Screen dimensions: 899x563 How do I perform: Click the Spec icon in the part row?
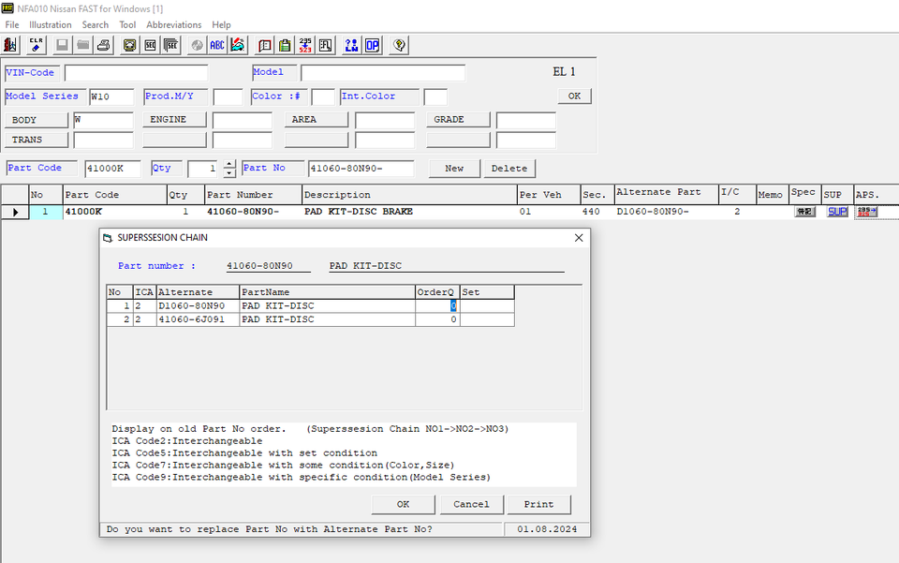(804, 212)
